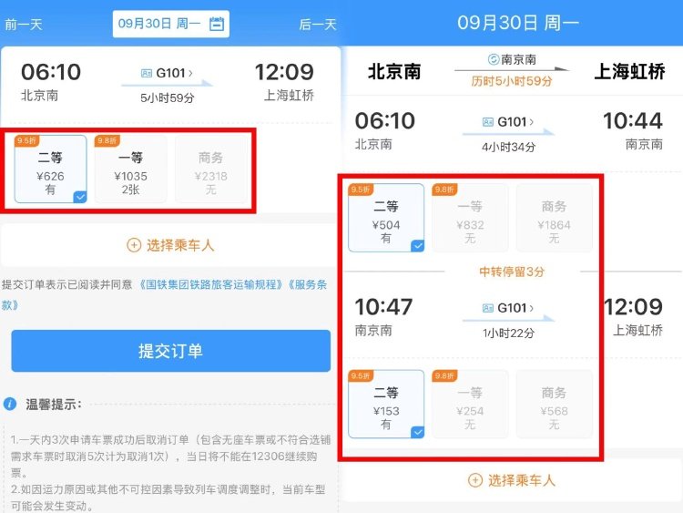
Task: Expand G101 train details chevron on left
Action: click(190, 73)
